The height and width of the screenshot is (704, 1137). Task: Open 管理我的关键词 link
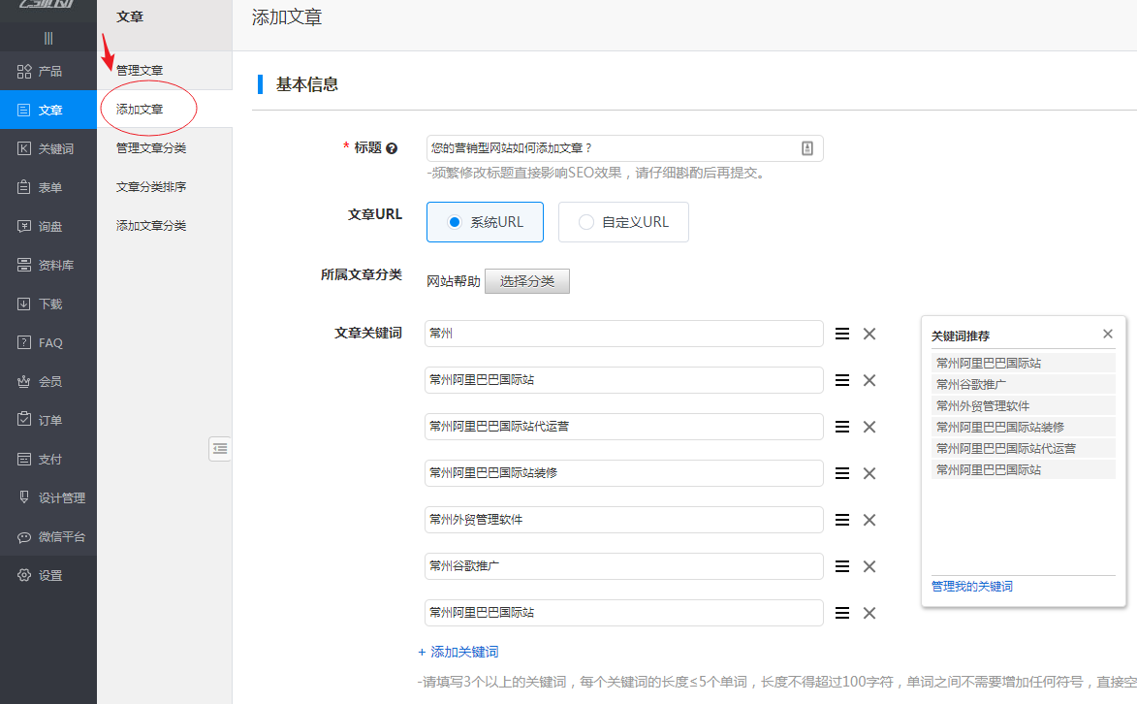972,587
